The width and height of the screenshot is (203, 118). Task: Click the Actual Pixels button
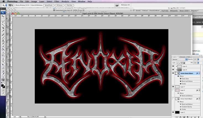click(49, 5)
